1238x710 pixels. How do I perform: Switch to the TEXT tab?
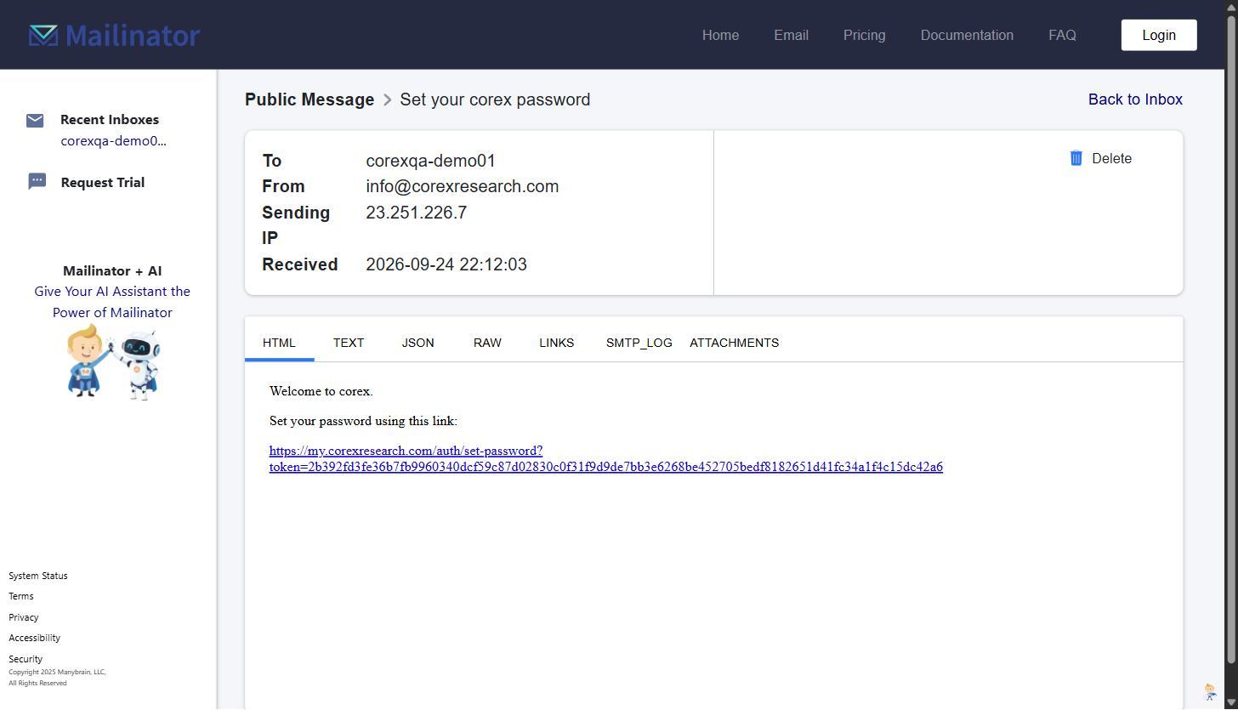click(349, 343)
